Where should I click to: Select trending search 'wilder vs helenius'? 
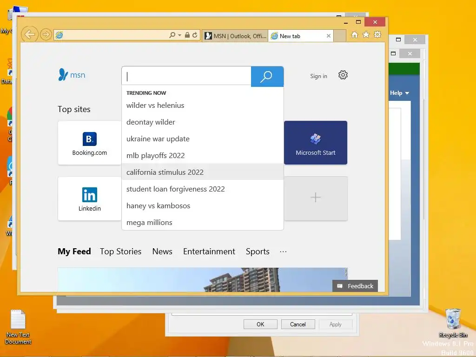pos(203,106)
